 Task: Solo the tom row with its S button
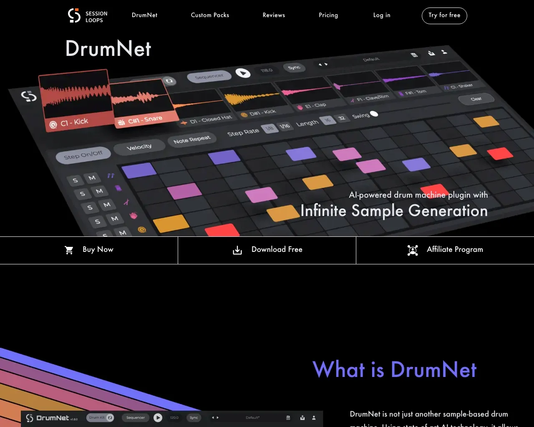point(82,194)
